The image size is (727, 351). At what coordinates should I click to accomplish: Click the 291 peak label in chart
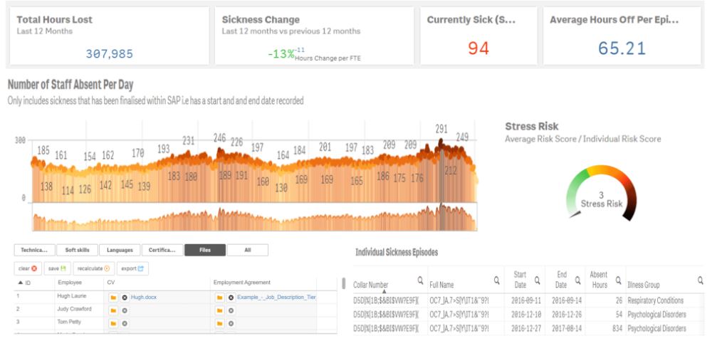[441, 130]
